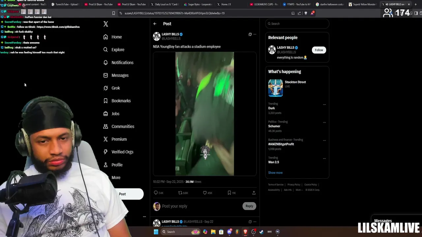
Task: Open Jobs in the sidebar
Action: tap(111, 114)
